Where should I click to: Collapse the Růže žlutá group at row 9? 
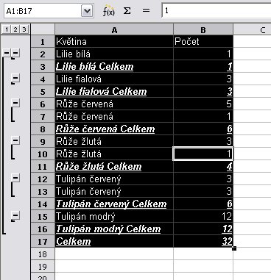[x=15, y=140]
